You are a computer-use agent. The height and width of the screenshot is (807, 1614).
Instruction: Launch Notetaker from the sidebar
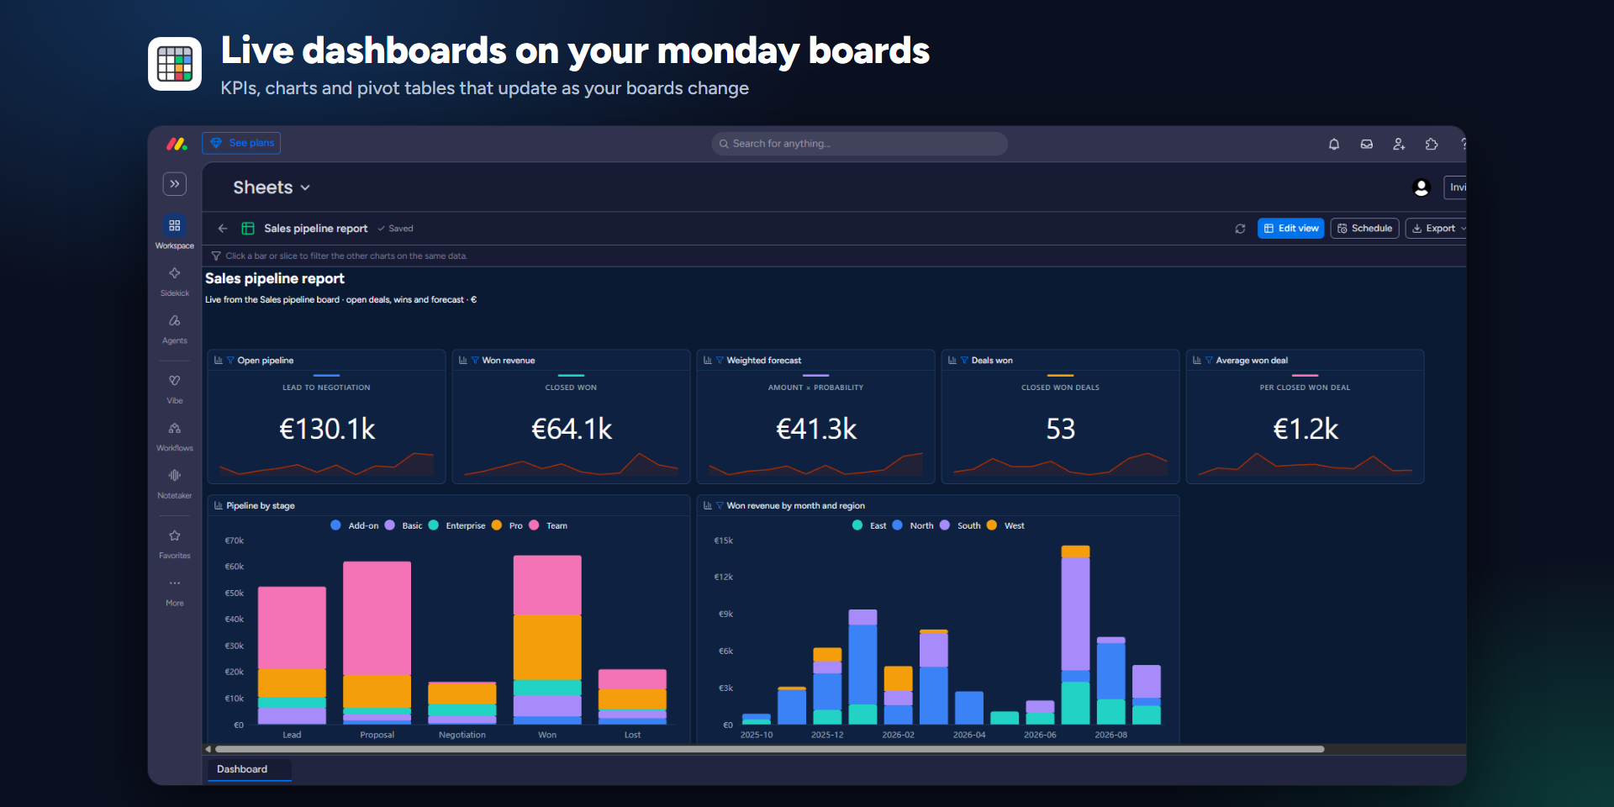pyautogui.click(x=175, y=483)
